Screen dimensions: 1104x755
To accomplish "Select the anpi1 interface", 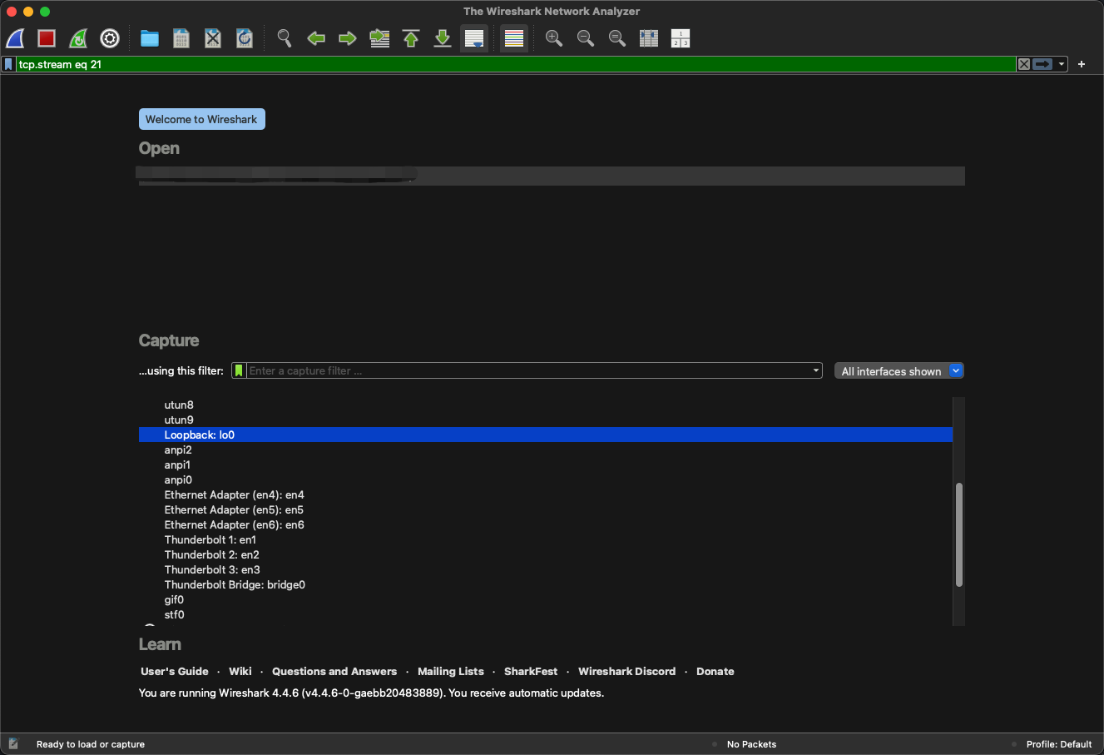I will (x=546, y=464).
